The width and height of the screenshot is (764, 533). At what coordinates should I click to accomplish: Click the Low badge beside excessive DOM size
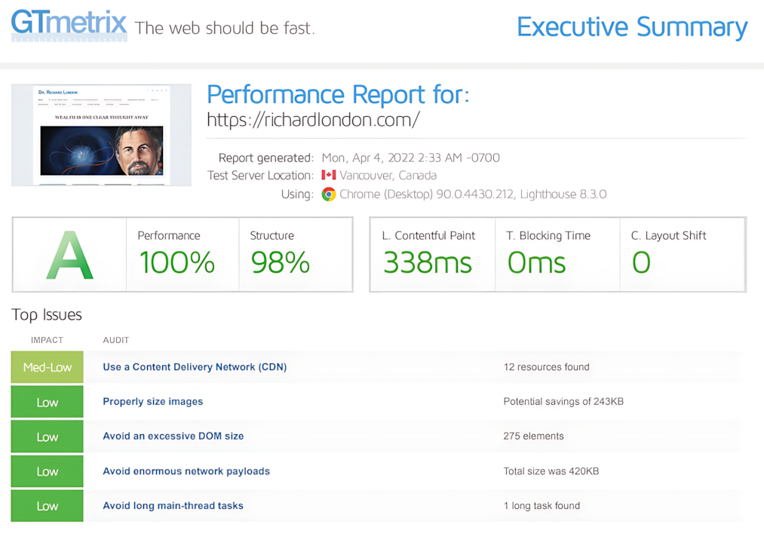pos(48,437)
